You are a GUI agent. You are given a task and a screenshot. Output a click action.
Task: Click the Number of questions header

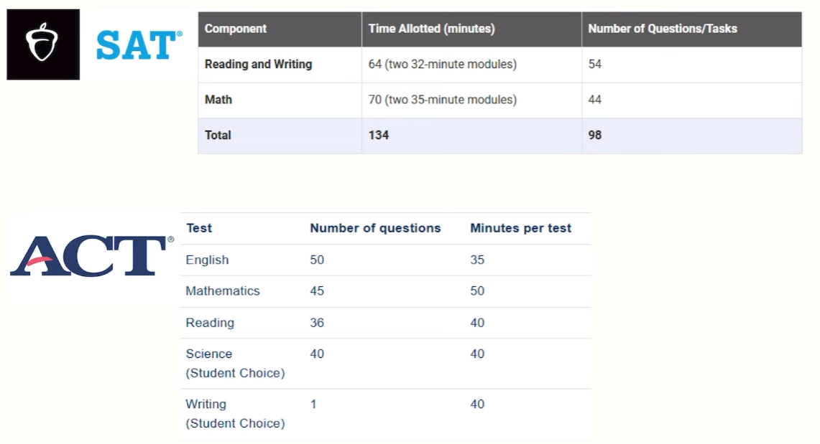tap(375, 228)
